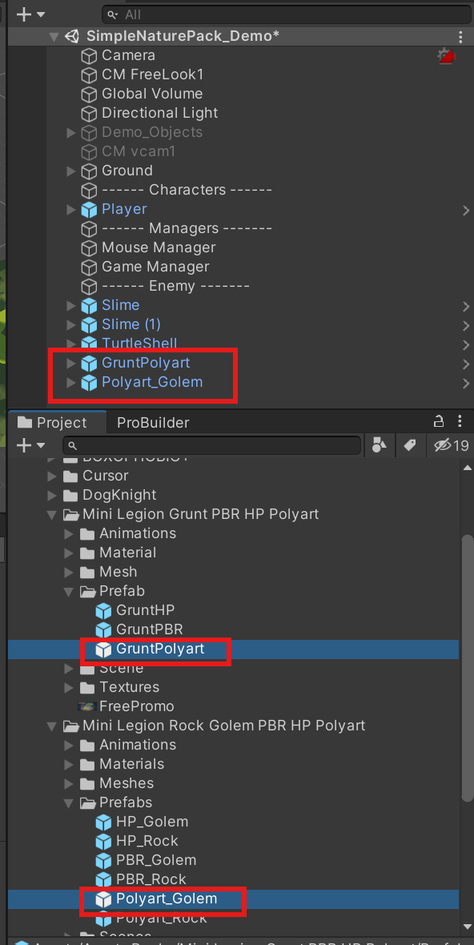The image size is (474, 945).
Task: Select the CM vcam1 object
Action: click(139, 151)
